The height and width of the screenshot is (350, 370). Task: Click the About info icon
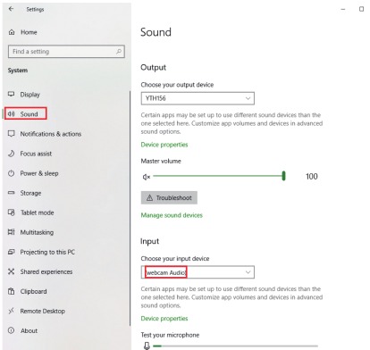pos(11,330)
